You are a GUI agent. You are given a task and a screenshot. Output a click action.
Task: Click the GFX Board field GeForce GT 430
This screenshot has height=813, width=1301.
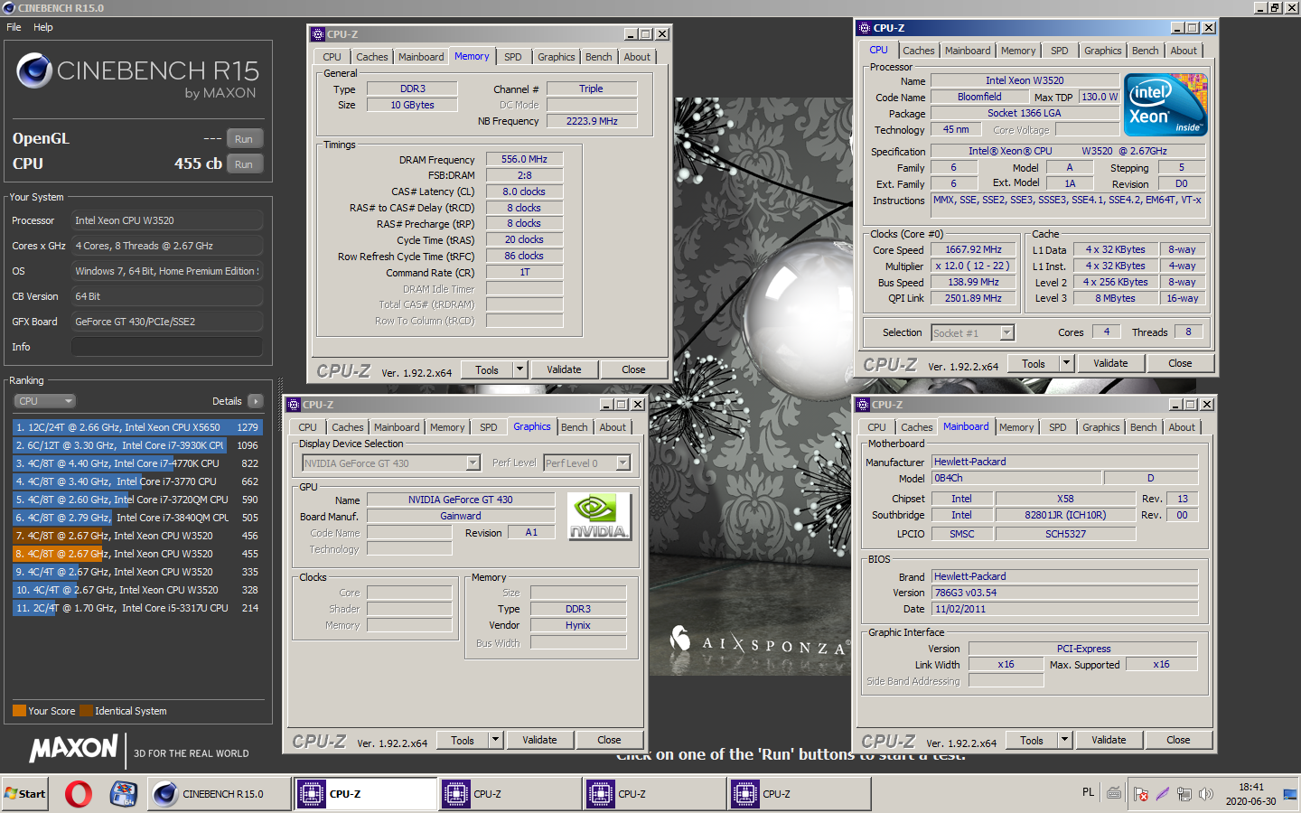tap(167, 322)
